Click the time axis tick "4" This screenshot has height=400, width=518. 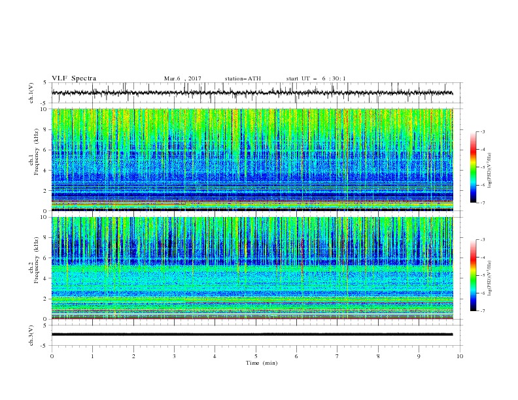coord(215,356)
